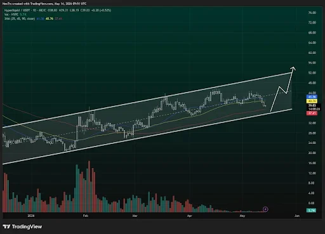Click the teal 5.7K volume tag on the axis
The width and height of the screenshot is (325, 234).
click(312, 211)
